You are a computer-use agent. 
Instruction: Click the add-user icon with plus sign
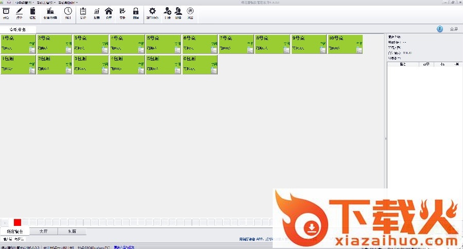point(167,11)
